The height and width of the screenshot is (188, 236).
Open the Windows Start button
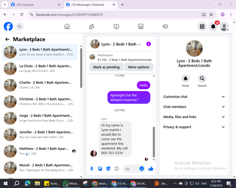tap(6, 183)
